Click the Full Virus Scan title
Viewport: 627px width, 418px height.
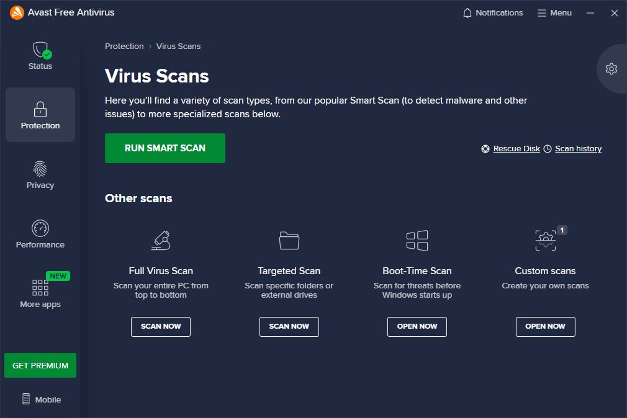pyautogui.click(x=161, y=271)
